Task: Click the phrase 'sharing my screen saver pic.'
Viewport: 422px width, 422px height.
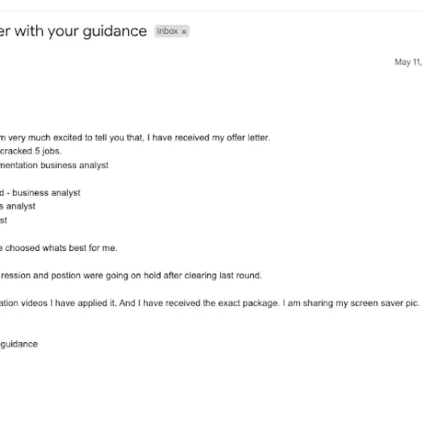Action: tap(361, 303)
